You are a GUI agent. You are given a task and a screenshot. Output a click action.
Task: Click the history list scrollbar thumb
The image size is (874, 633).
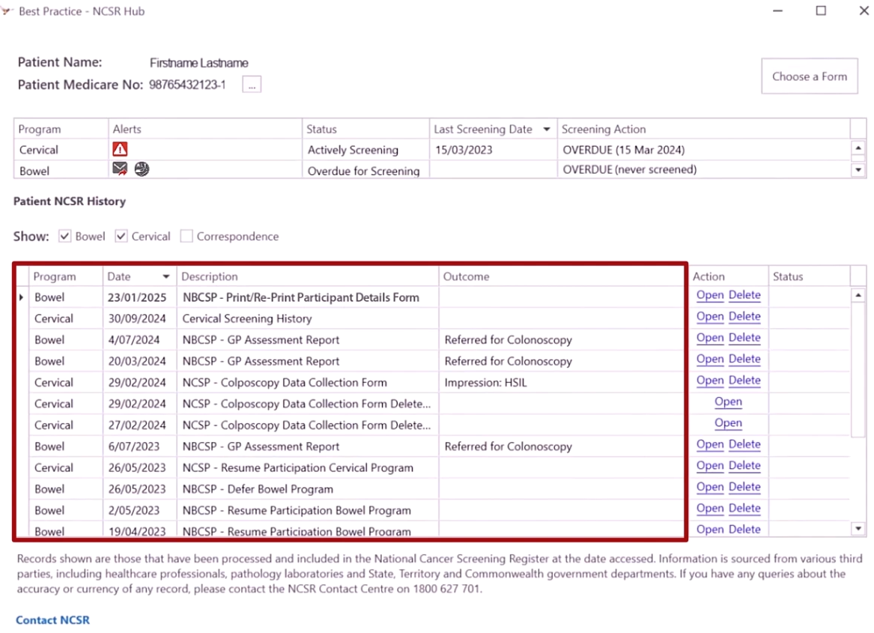(x=858, y=370)
